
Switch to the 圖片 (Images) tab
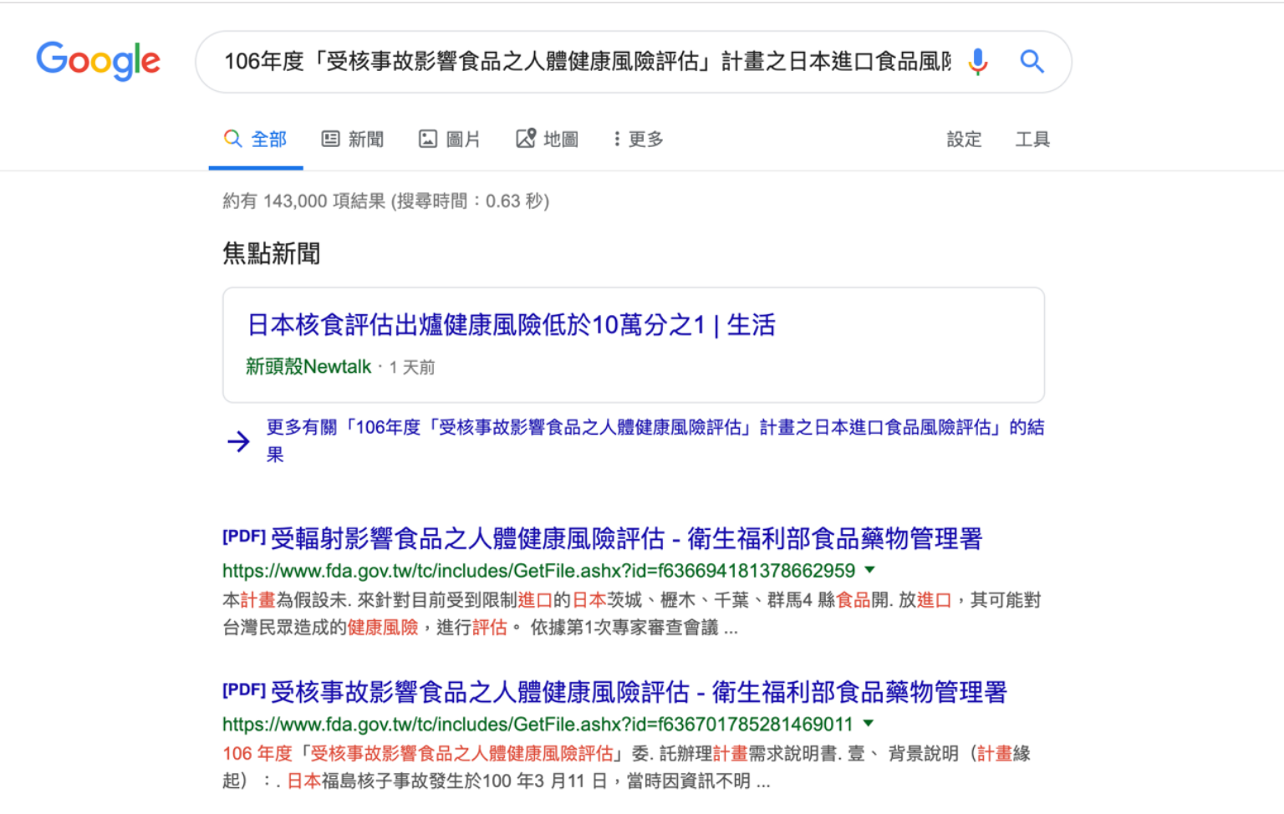[450, 140]
